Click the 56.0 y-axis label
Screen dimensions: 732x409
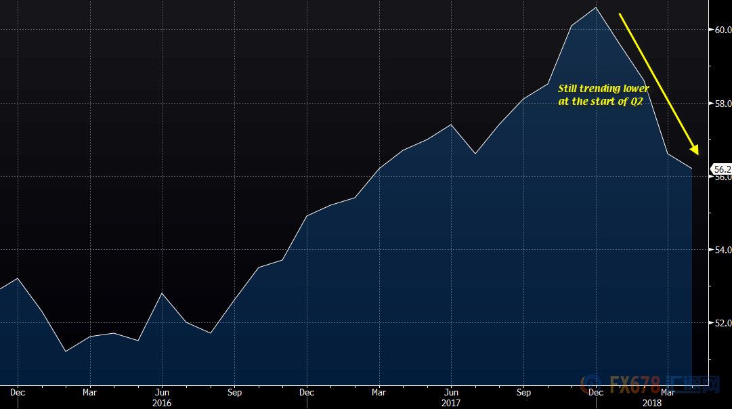(x=722, y=177)
